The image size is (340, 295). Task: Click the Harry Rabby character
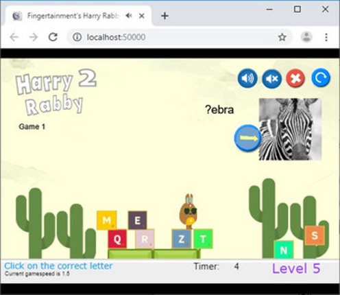click(x=188, y=212)
